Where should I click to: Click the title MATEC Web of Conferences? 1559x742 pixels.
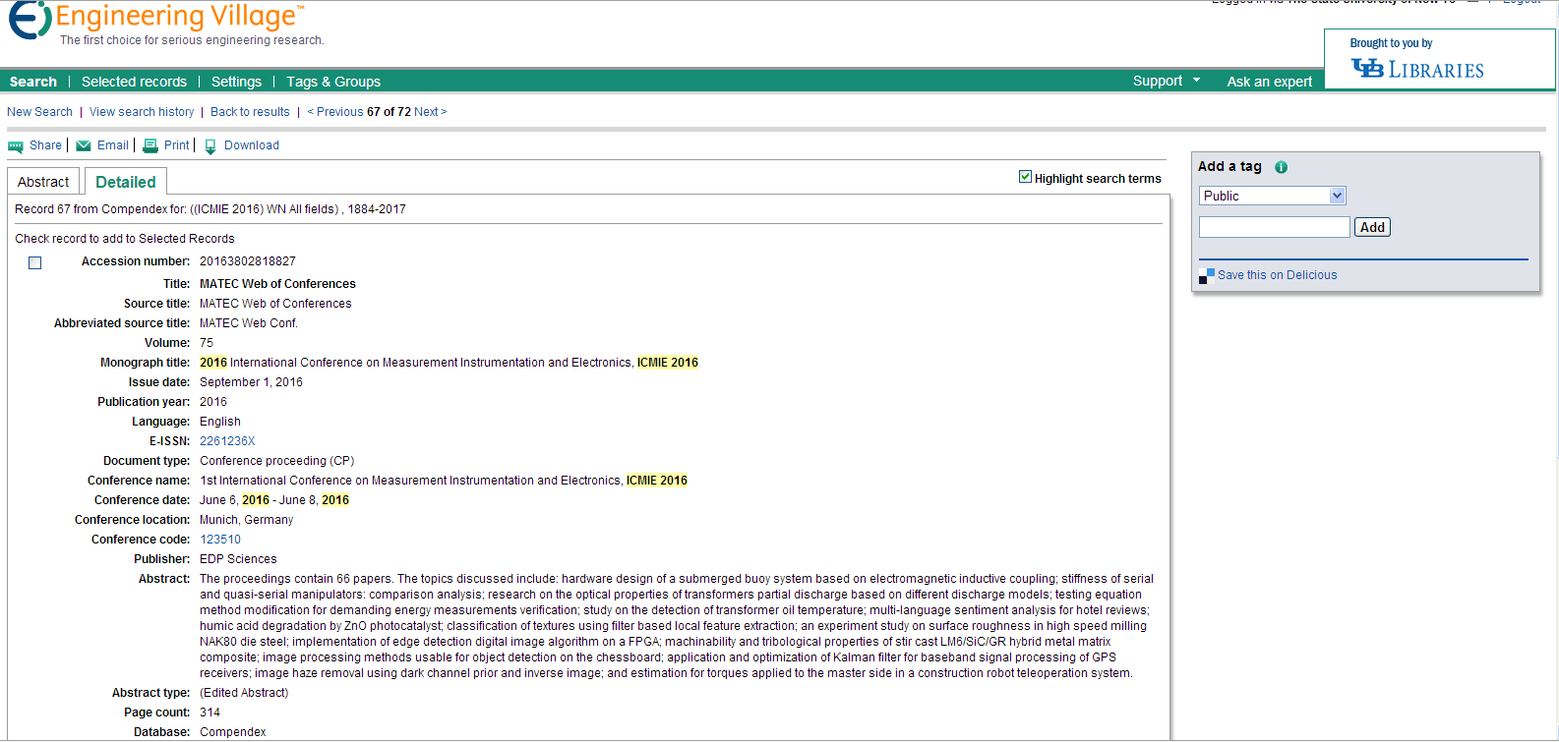click(x=277, y=284)
